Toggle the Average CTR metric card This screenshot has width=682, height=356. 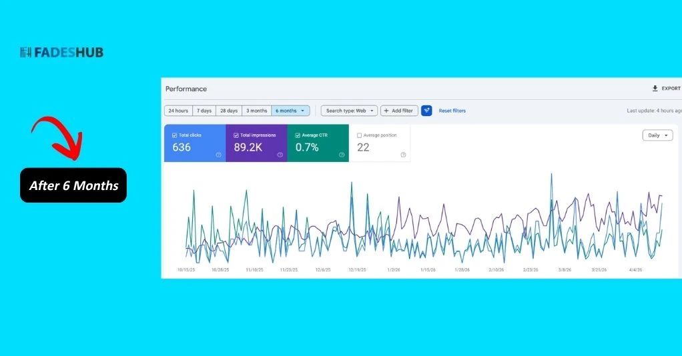(318, 143)
